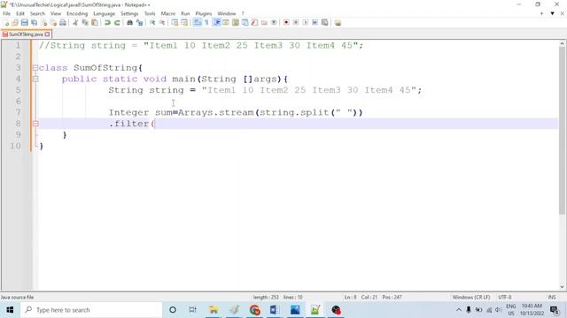Toggle Show All Characters pilcrow icon
Image resolution: width=567 pixels, height=318 pixels.
tap(206, 23)
